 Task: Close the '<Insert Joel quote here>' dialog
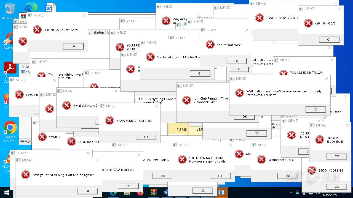pyautogui.click(x=84, y=15)
